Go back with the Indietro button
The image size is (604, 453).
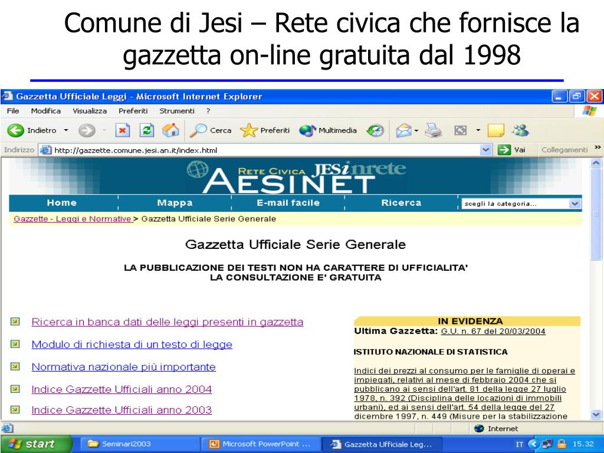click(32, 130)
